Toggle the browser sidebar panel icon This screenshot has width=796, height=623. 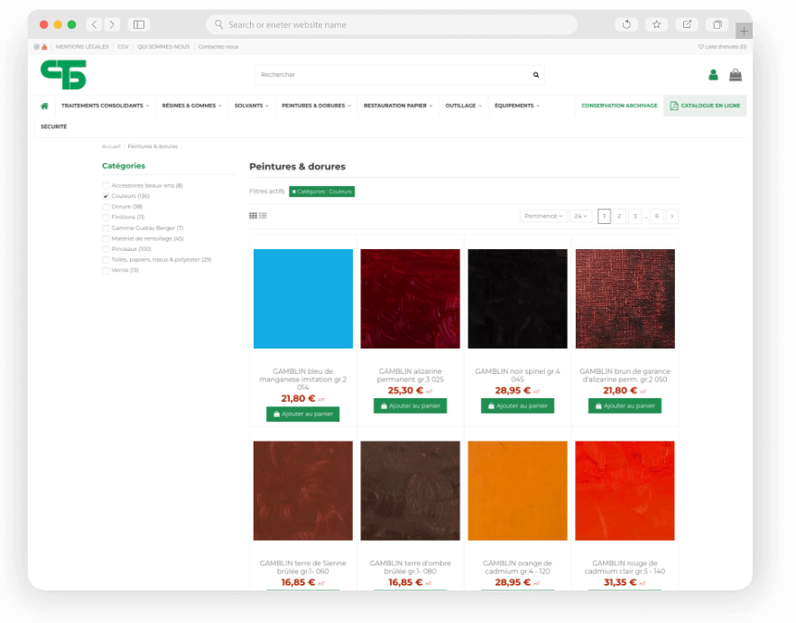pos(139,24)
